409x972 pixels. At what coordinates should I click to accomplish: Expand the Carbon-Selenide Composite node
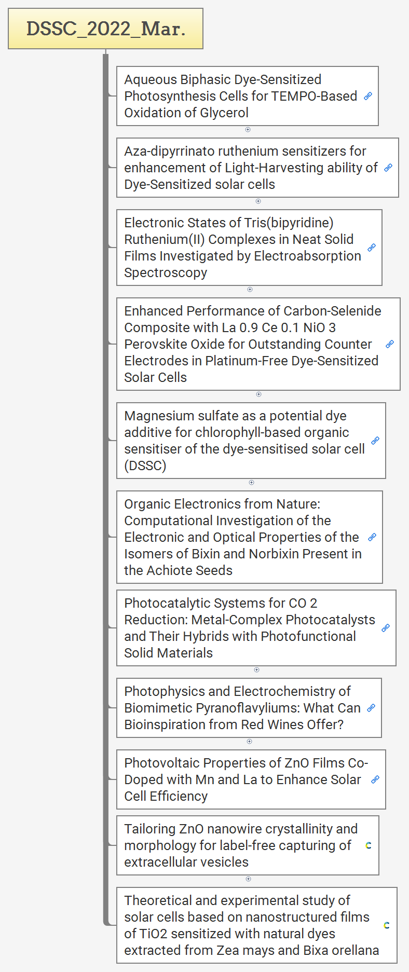(258, 394)
